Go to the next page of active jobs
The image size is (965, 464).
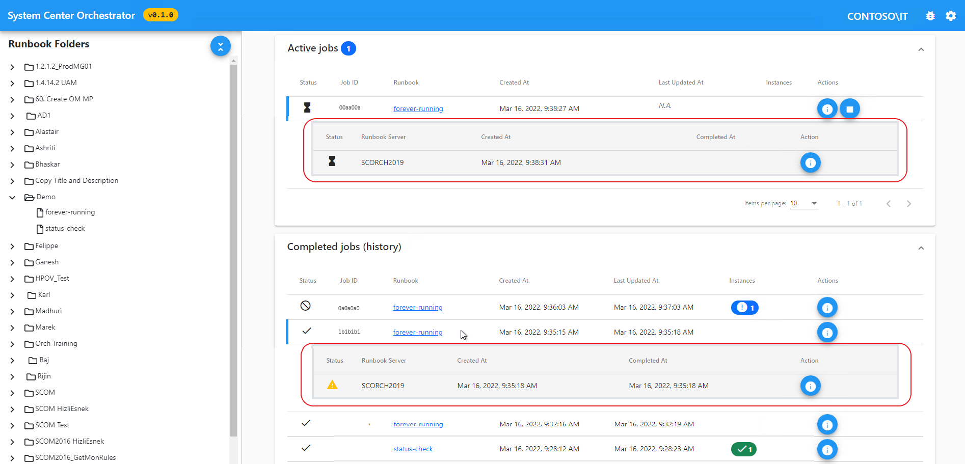[909, 203]
